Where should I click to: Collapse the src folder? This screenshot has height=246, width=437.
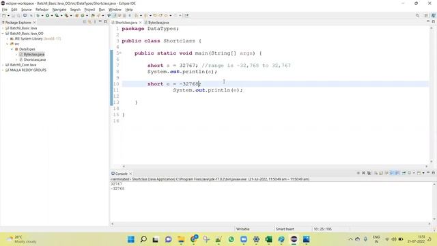coord(8,44)
